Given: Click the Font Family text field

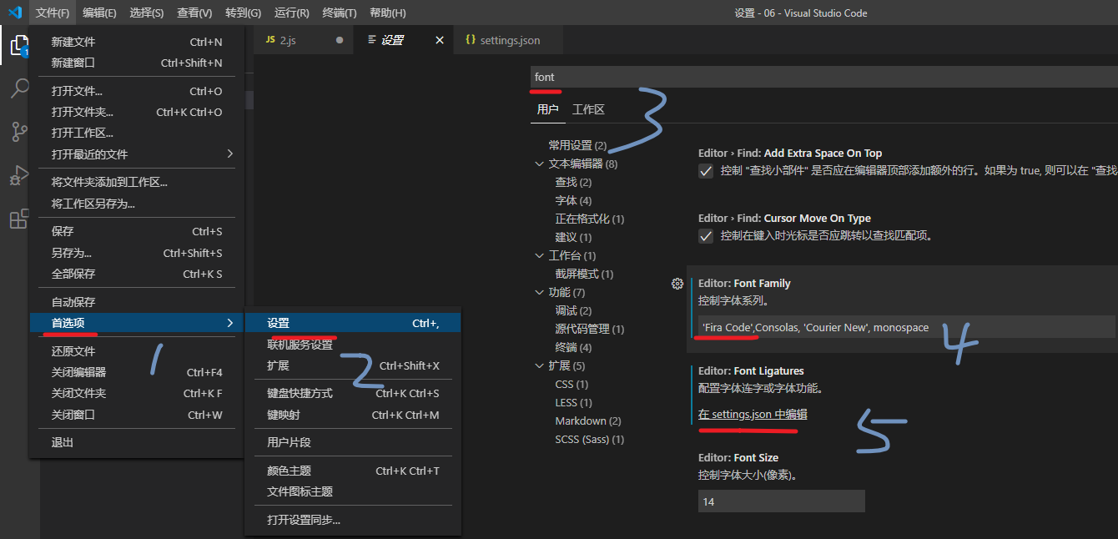Looking at the screenshot, I should click(x=905, y=327).
